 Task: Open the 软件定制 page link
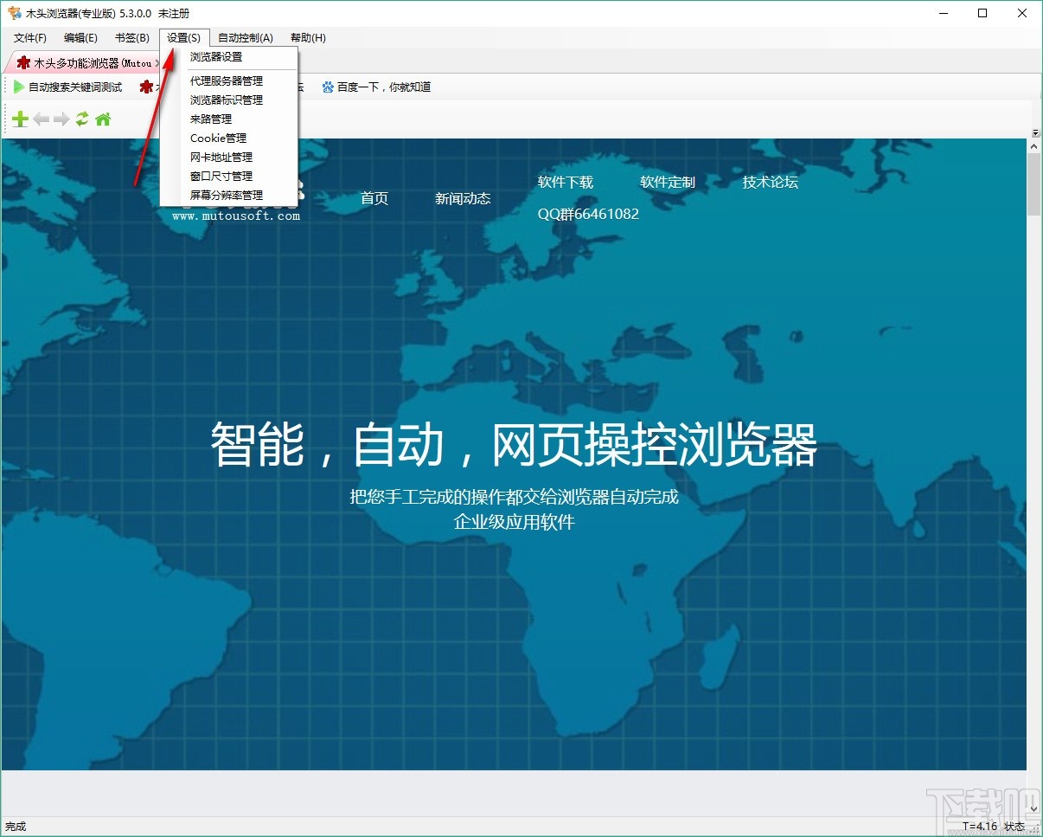(668, 182)
